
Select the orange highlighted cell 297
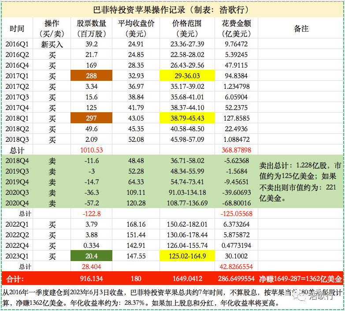click(x=91, y=118)
